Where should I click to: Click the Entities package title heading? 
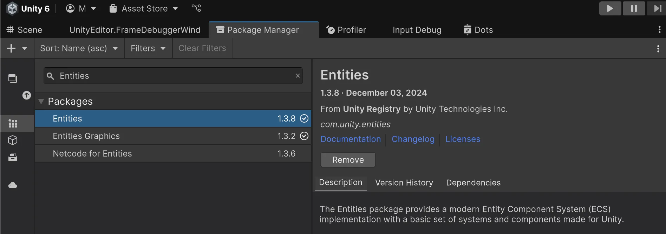tap(345, 75)
